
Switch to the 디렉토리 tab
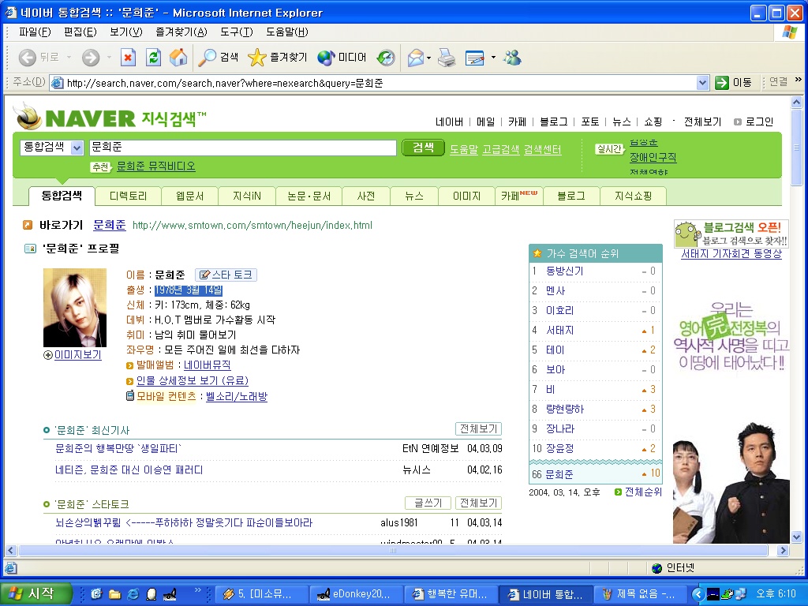tap(128, 196)
